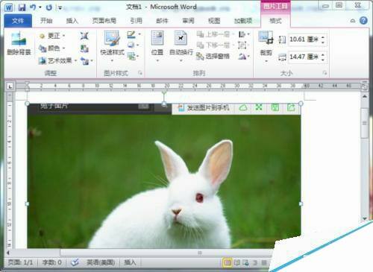
Task: Open the Artistic Effects (艺术效果) dropdown
Action: coord(57,60)
